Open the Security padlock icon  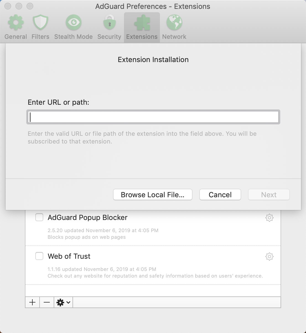109,23
